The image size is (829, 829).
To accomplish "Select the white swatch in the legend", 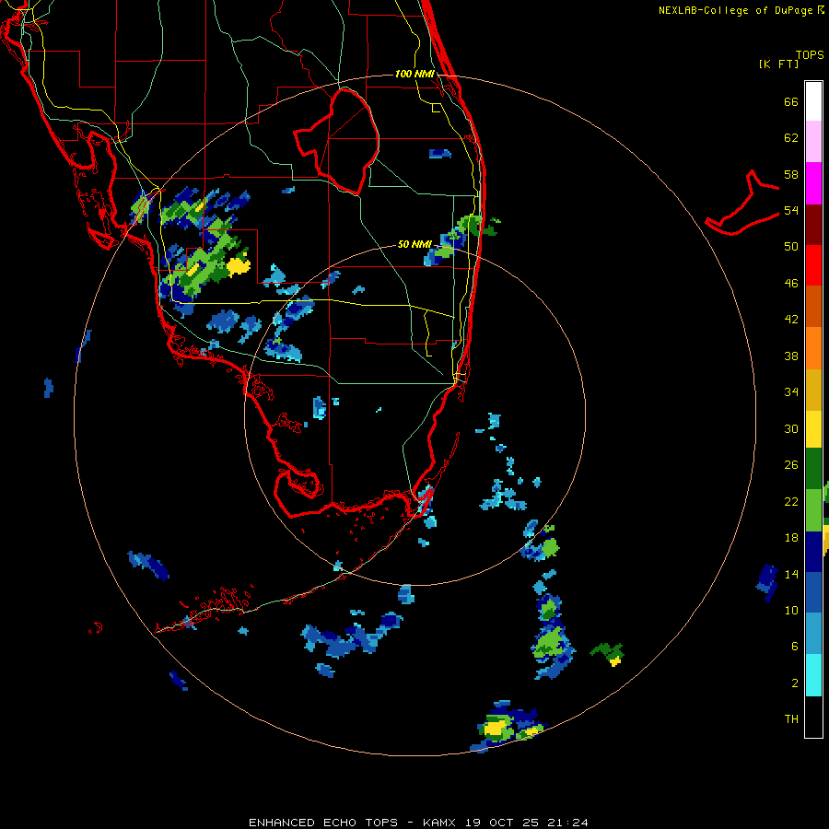I will point(813,101).
